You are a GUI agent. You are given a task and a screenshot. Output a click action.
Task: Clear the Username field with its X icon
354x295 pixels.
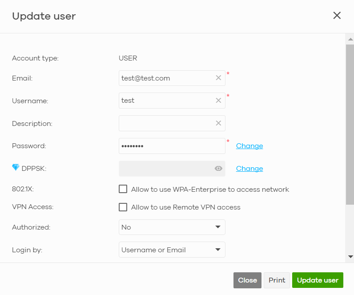218,101
